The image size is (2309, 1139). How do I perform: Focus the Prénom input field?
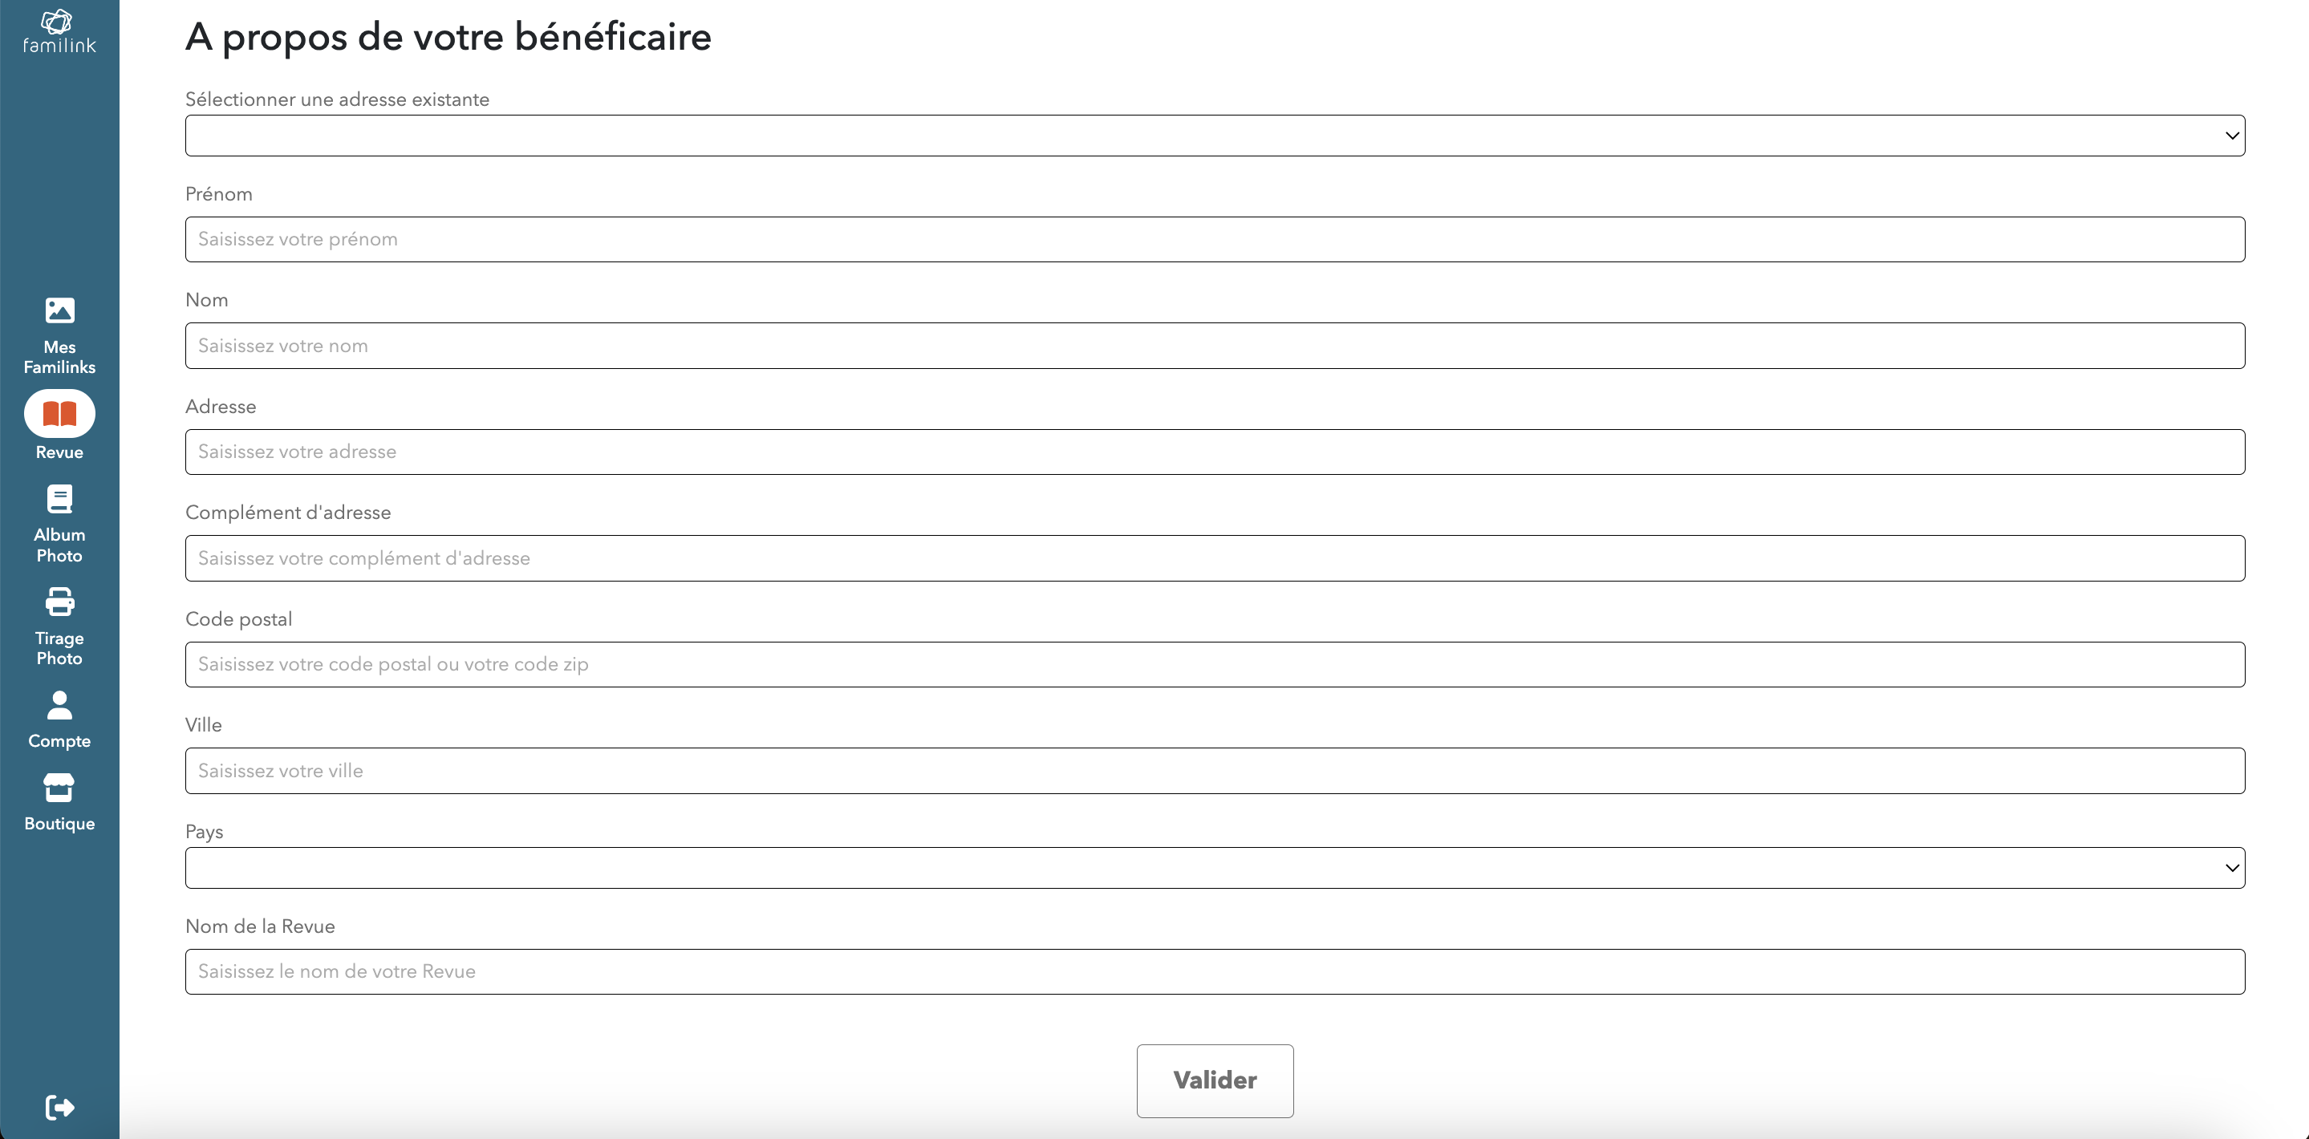1215,239
